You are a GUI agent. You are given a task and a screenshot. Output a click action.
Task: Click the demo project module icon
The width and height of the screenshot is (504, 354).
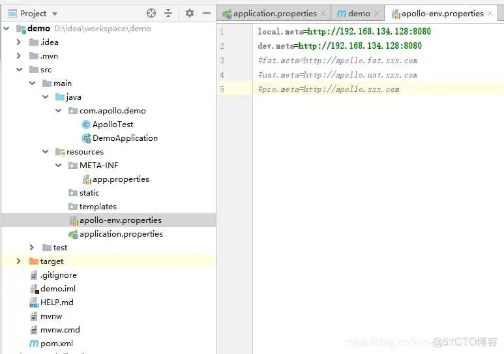click(x=22, y=29)
